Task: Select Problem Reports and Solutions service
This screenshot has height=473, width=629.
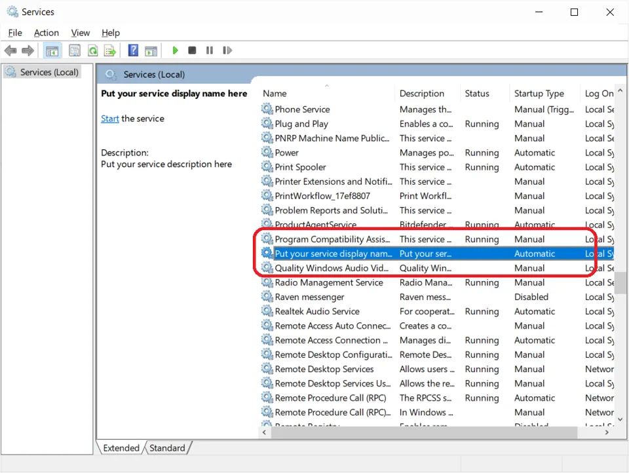Action: (x=437, y=210)
